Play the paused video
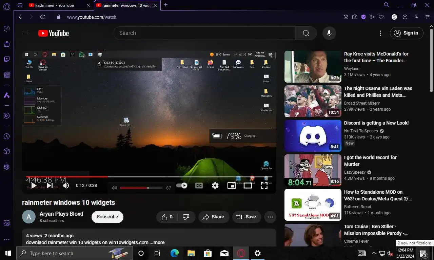This screenshot has width=434, height=260. pyautogui.click(x=34, y=186)
